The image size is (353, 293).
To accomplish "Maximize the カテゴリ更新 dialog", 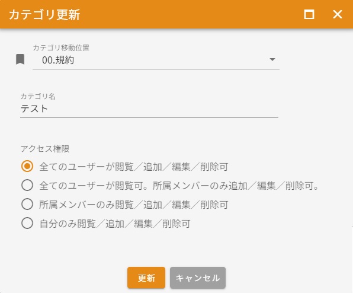I will [x=309, y=14].
